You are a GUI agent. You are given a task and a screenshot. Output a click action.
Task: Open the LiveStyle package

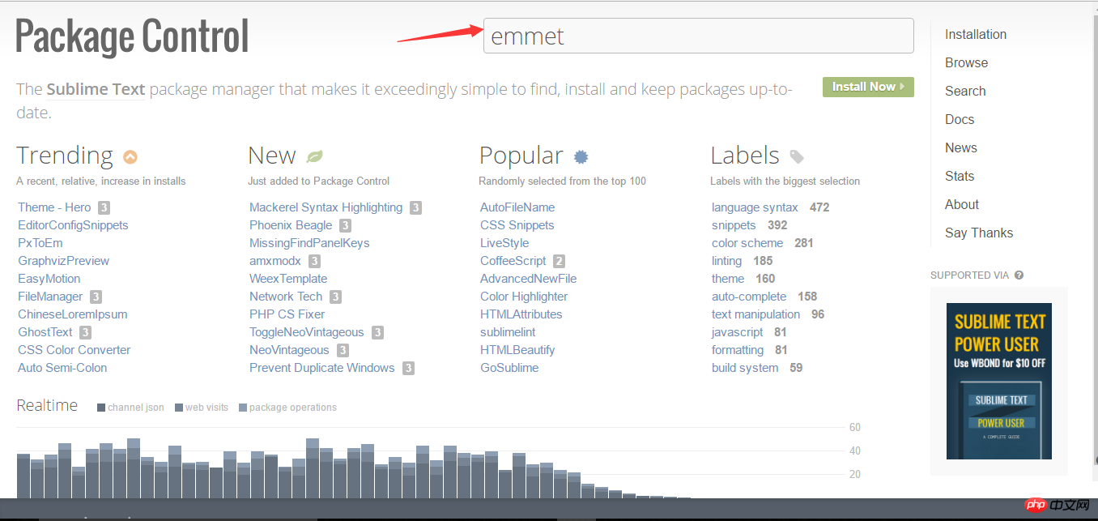click(504, 243)
